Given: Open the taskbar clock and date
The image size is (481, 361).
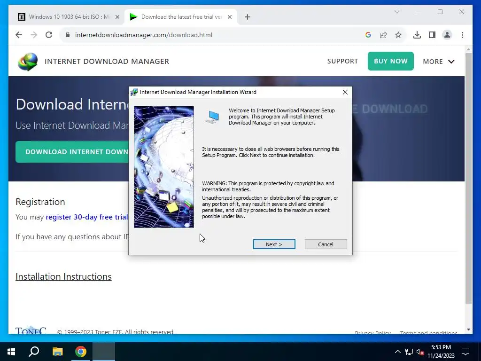Looking at the screenshot, I should tap(441, 352).
